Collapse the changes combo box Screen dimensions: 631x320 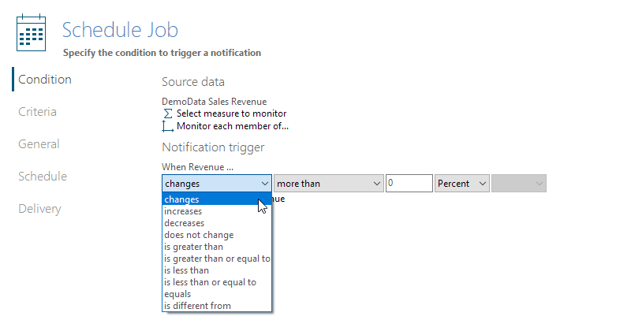point(217,184)
